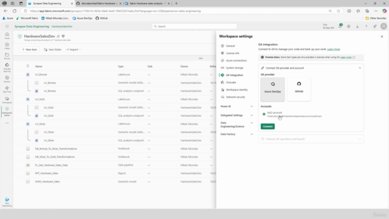Open Network security settings

(235, 97)
